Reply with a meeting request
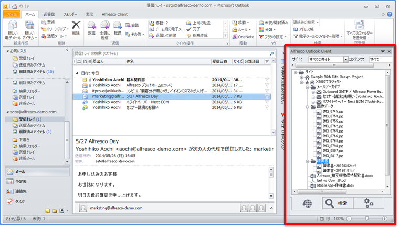The height and width of the screenshot is (229, 399). tap(132, 25)
